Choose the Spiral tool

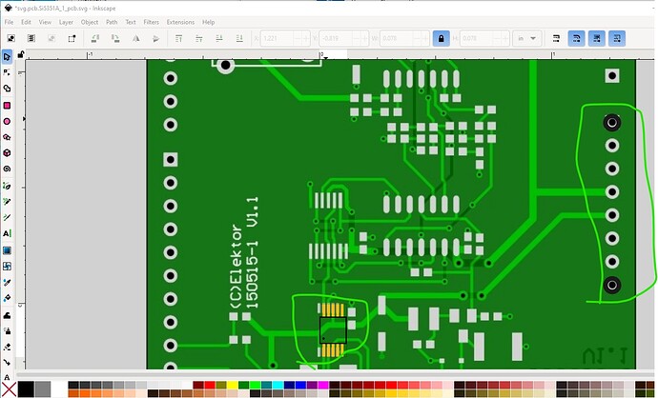click(7, 169)
